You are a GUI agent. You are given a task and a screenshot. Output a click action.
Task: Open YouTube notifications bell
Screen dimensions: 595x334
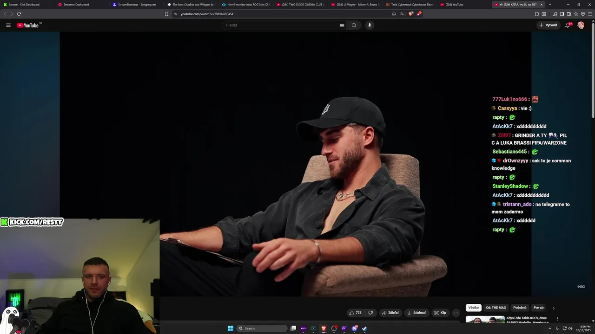point(568,25)
